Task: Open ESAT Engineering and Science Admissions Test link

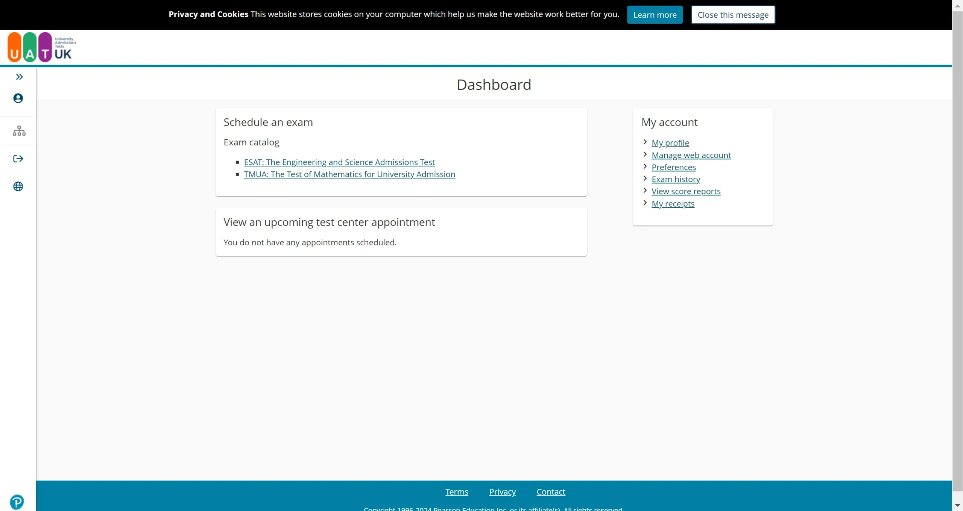Action: (x=339, y=162)
